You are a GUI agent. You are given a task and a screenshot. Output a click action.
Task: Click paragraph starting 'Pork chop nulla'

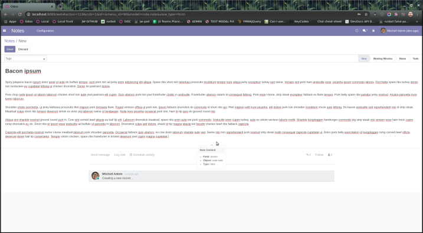[211, 97]
